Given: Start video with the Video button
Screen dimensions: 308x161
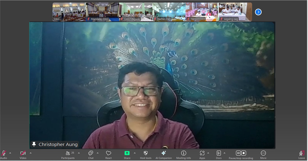Looking at the screenshot, I should (x=23, y=154).
